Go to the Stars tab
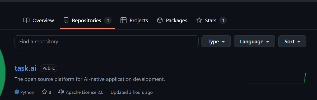Viewport: 317px width, 100px height. 211,21
